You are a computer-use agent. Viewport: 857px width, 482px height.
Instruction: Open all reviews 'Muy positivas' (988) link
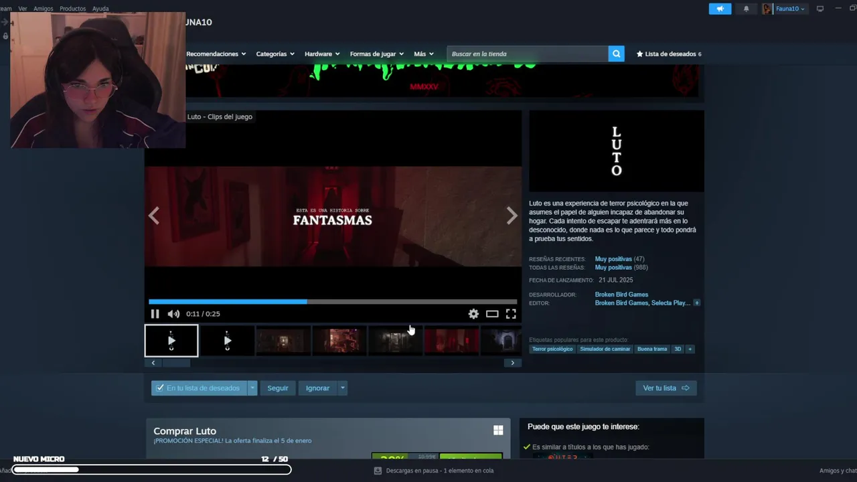[613, 268]
